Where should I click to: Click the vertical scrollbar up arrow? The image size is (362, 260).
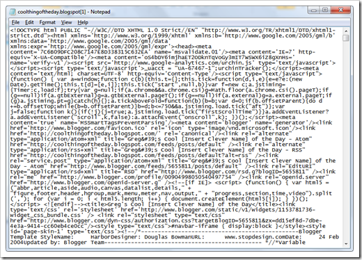[346, 31]
